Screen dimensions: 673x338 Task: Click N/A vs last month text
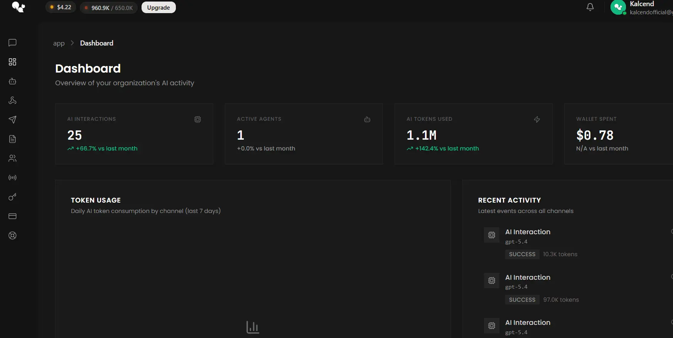pyautogui.click(x=602, y=149)
